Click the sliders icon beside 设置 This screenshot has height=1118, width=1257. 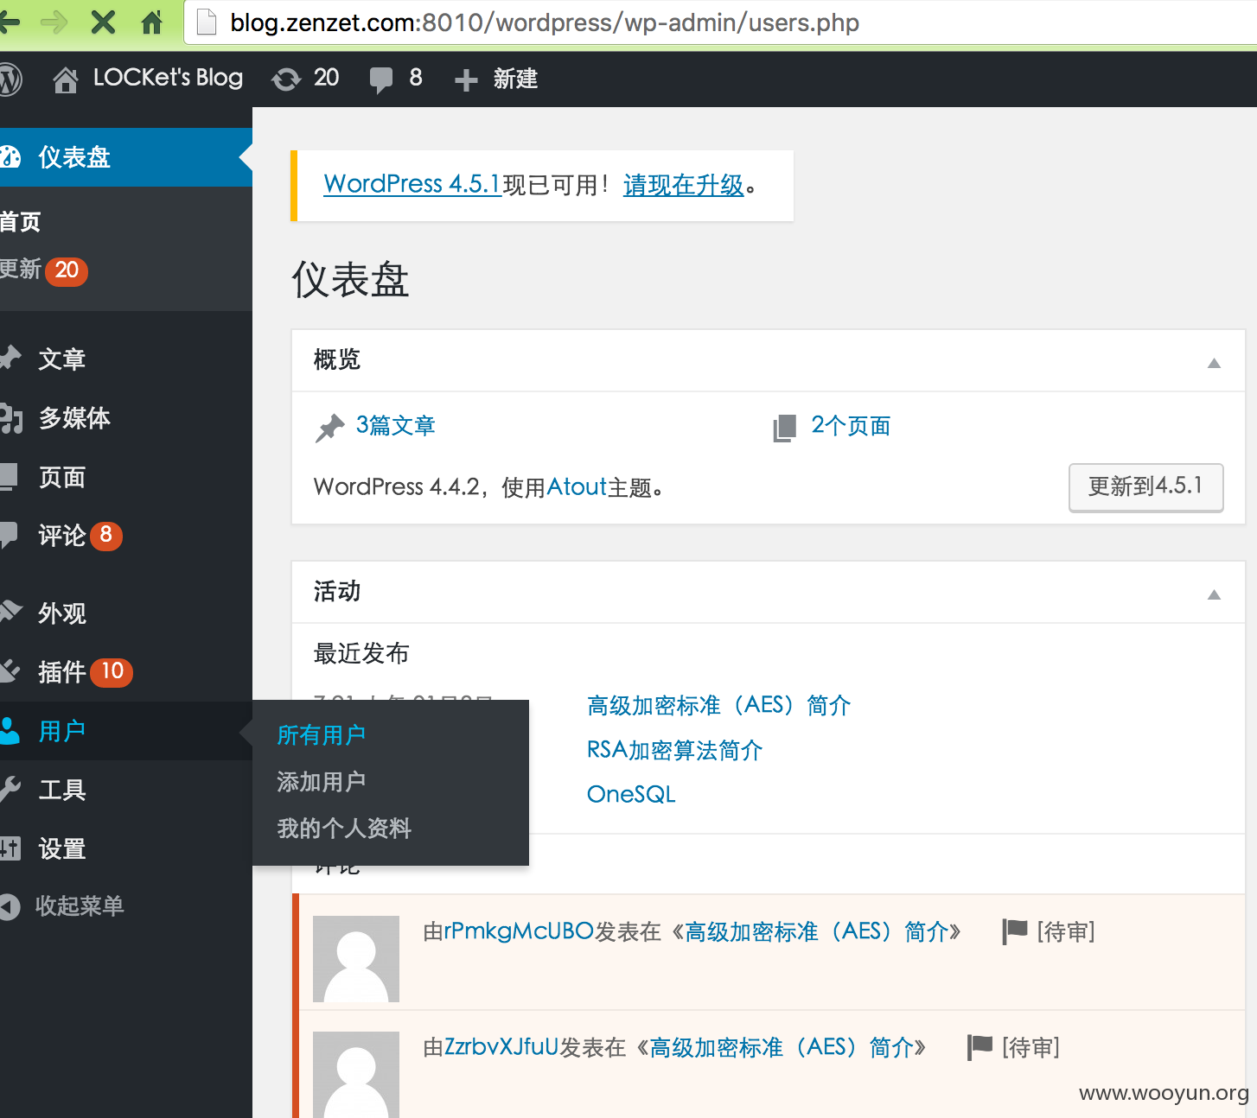(10, 848)
